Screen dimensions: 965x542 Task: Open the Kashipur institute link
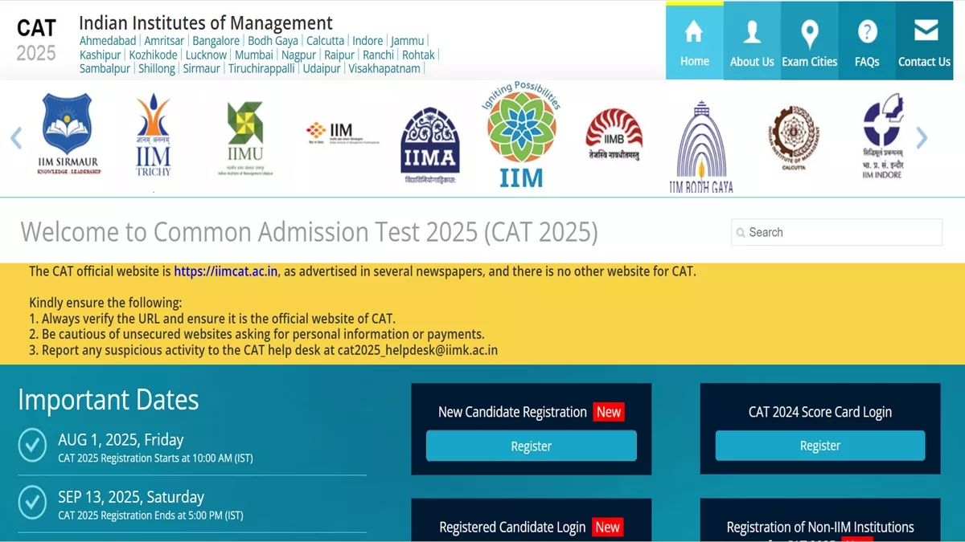click(101, 55)
